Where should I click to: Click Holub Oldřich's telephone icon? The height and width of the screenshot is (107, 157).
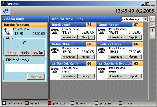[55, 51]
